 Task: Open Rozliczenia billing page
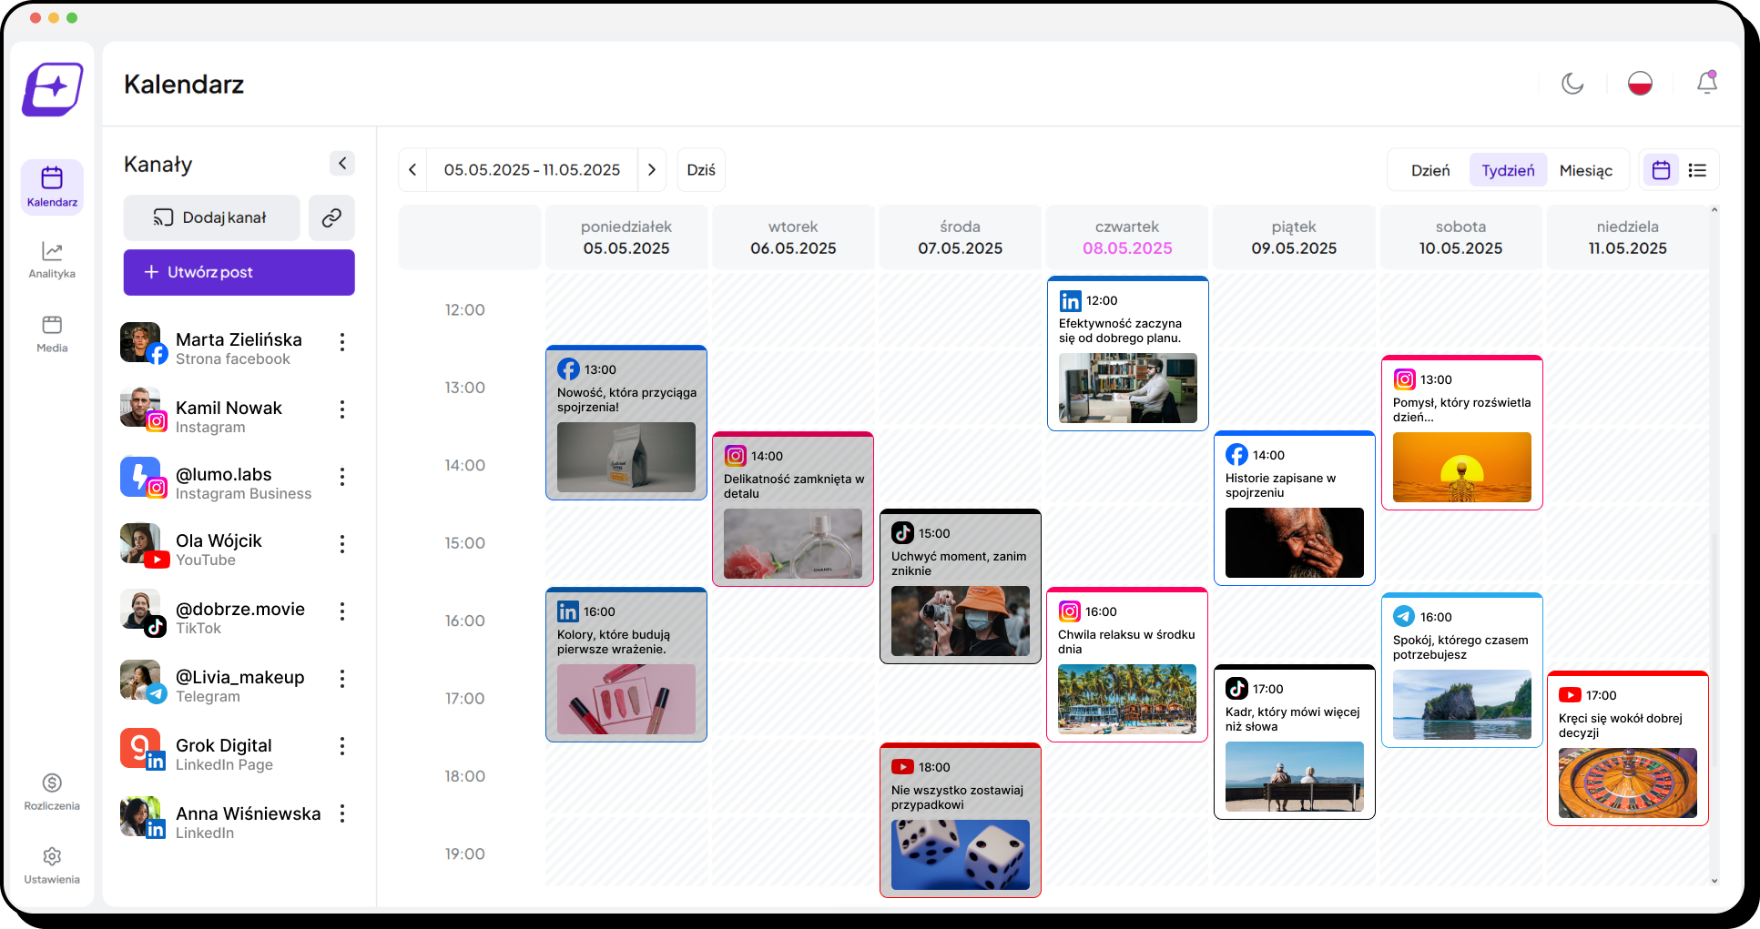pyautogui.click(x=52, y=792)
